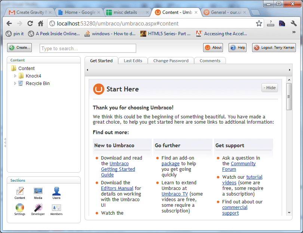This screenshot has width=303, height=233.
Task: Open the tutorial videos link
Action: tap(242, 179)
